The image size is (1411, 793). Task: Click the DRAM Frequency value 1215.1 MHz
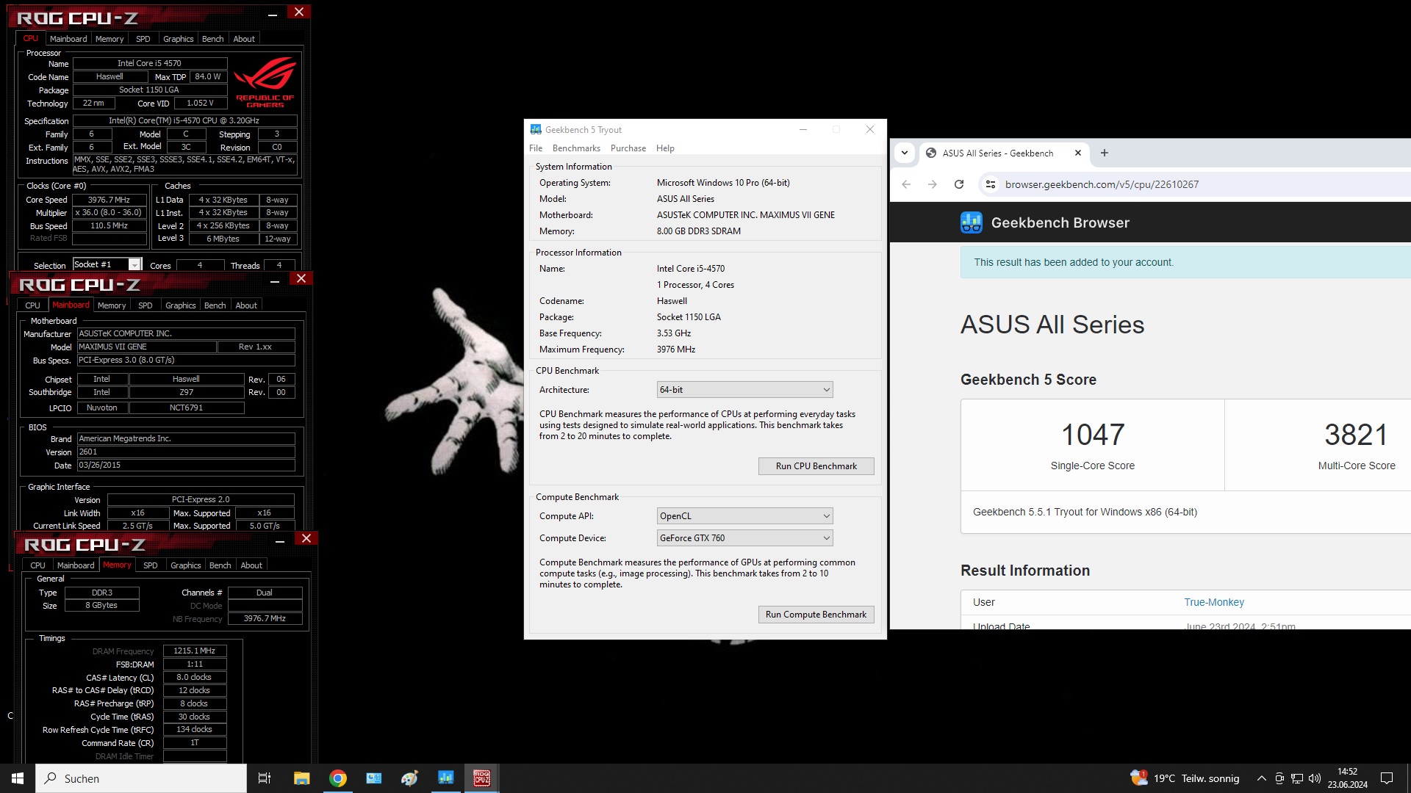tap(195, 651)
